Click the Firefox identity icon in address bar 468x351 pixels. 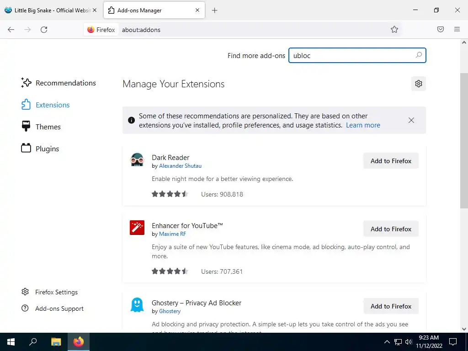coord(101,30)
